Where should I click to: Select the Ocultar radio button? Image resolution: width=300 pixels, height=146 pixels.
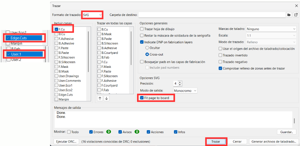(x=147, y=48)
